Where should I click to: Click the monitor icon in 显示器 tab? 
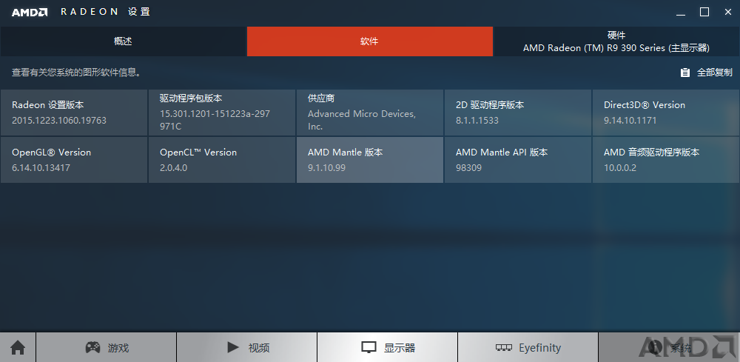pos(369,348)
